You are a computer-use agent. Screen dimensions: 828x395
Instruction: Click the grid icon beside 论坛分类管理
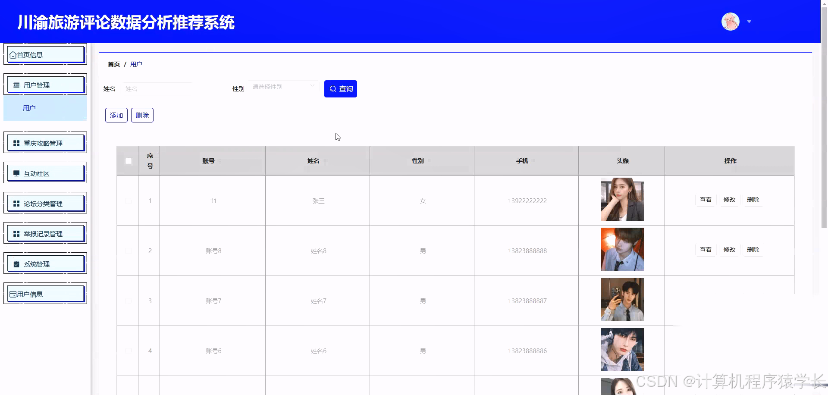(16, 204)
